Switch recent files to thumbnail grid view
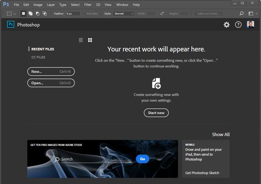The width and height of the screenshot is (261, 184). (x=90, y=40)
